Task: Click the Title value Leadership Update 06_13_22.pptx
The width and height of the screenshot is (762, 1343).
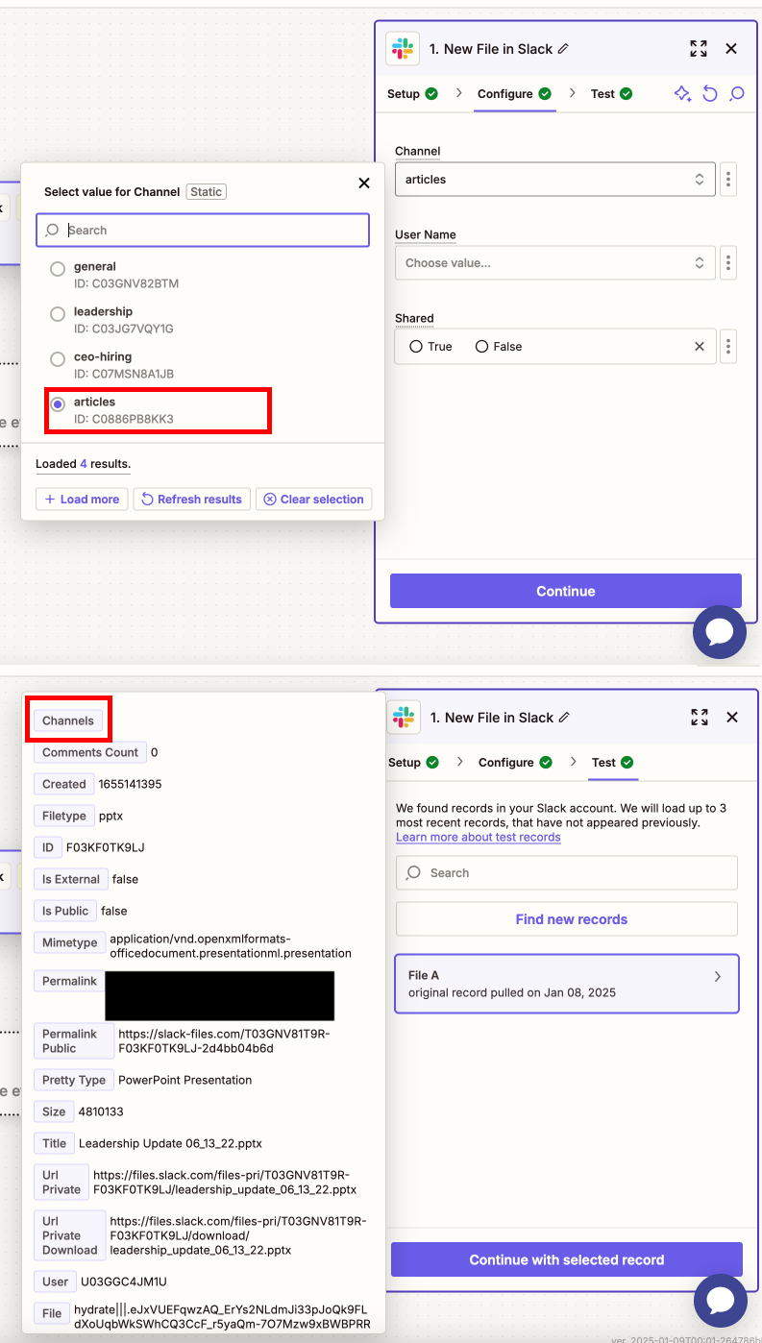Action: pos(170,1143)
